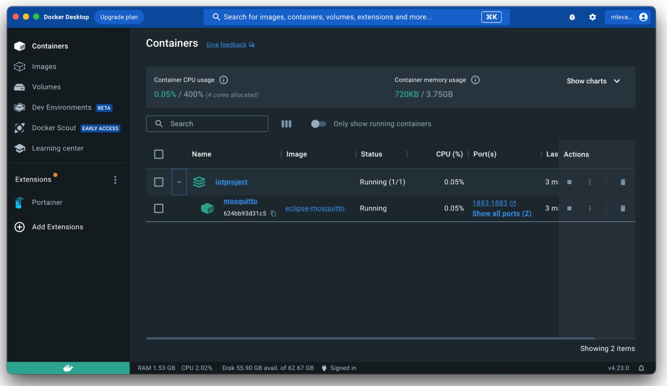Open iotproject more actions menu
This screenshot has height=386, width=667.
click(590, 182)
